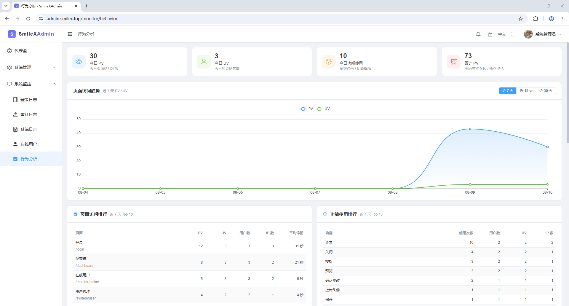
Task: Click the gauge icon on 今日功能使用 card
Action: coord(329,62)
